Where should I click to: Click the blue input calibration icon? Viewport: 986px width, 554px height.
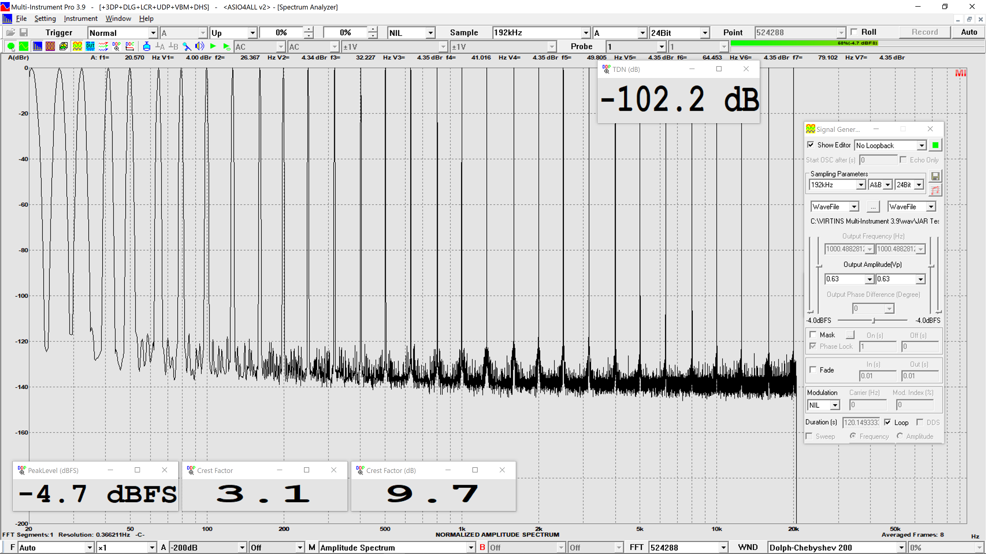[x=146, y=47]
